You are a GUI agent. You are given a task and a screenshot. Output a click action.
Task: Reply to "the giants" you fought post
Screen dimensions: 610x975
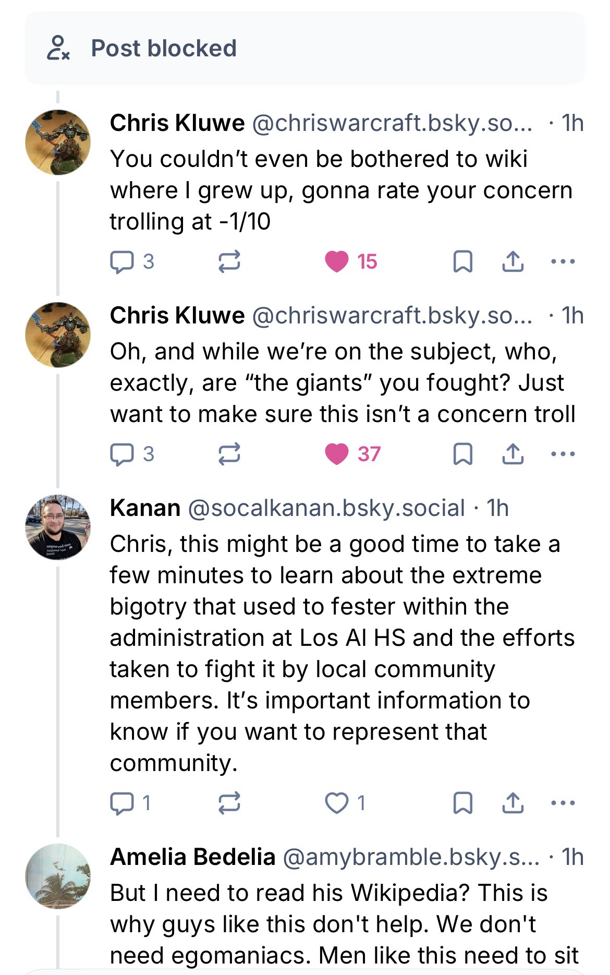click(x=123, y=454)
